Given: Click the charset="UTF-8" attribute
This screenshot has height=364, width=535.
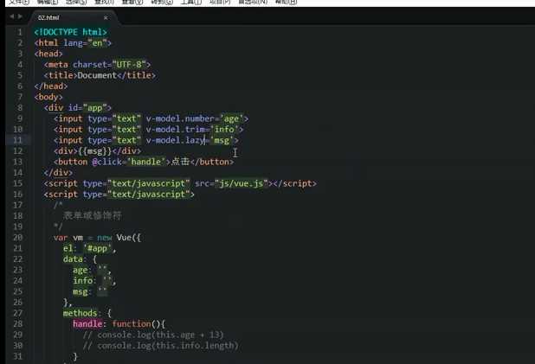Looking at the screenshot, I should 109,65.
